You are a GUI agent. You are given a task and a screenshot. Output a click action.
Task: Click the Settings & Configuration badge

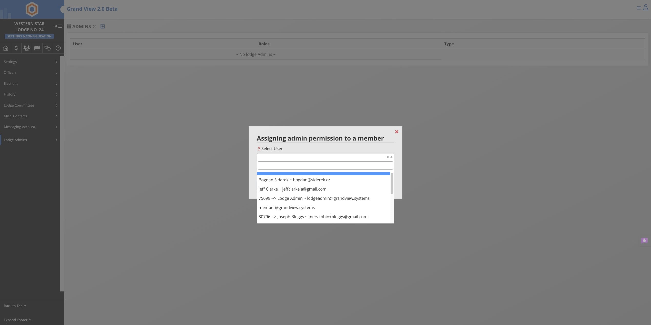click(29, 36)
